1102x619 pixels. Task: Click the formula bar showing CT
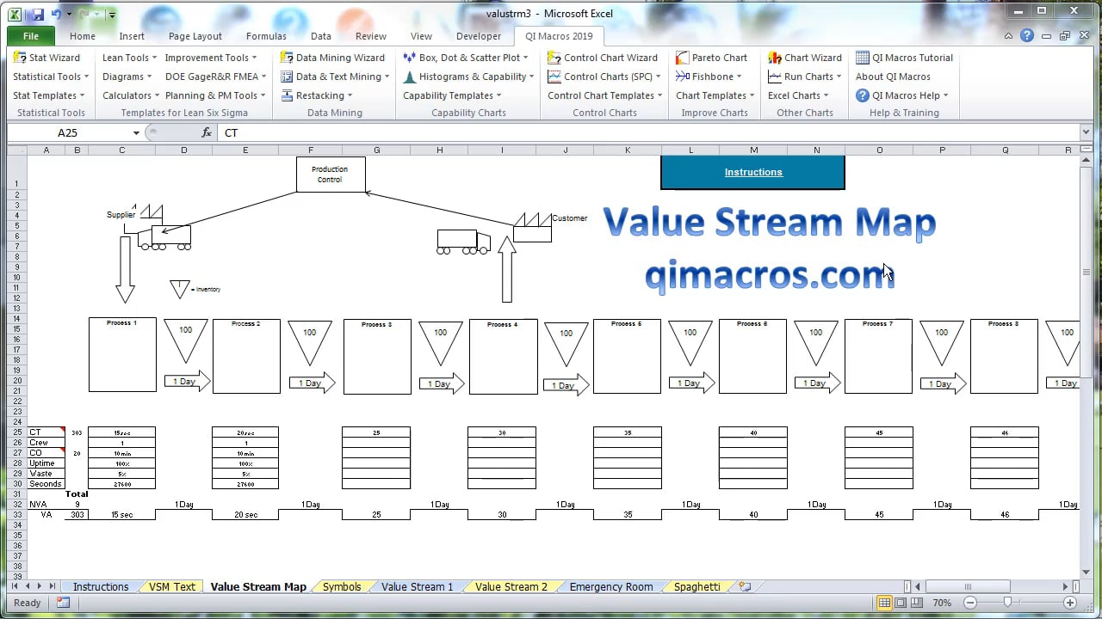(x=650, y=132)
